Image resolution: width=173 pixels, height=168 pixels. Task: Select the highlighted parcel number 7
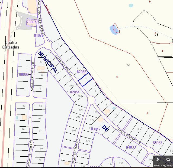(x=86, y=80)
